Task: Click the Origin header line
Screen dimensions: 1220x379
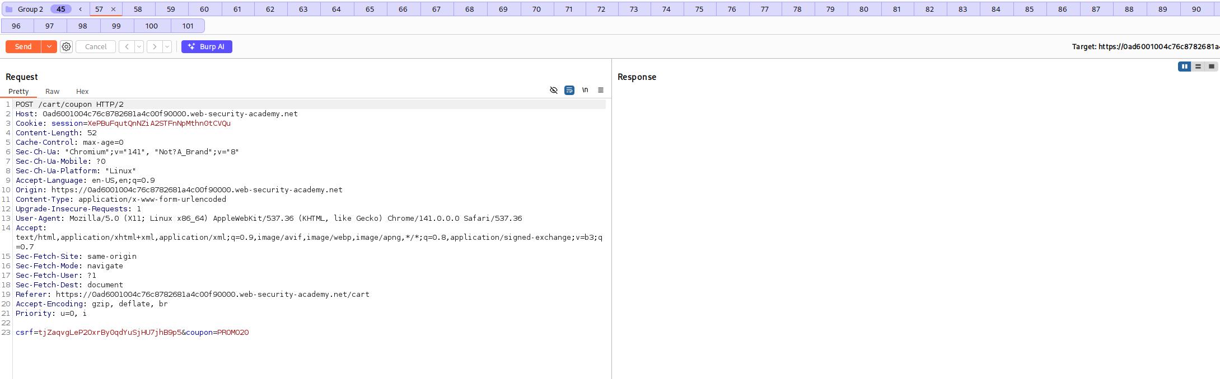Action: click(179, 190)
